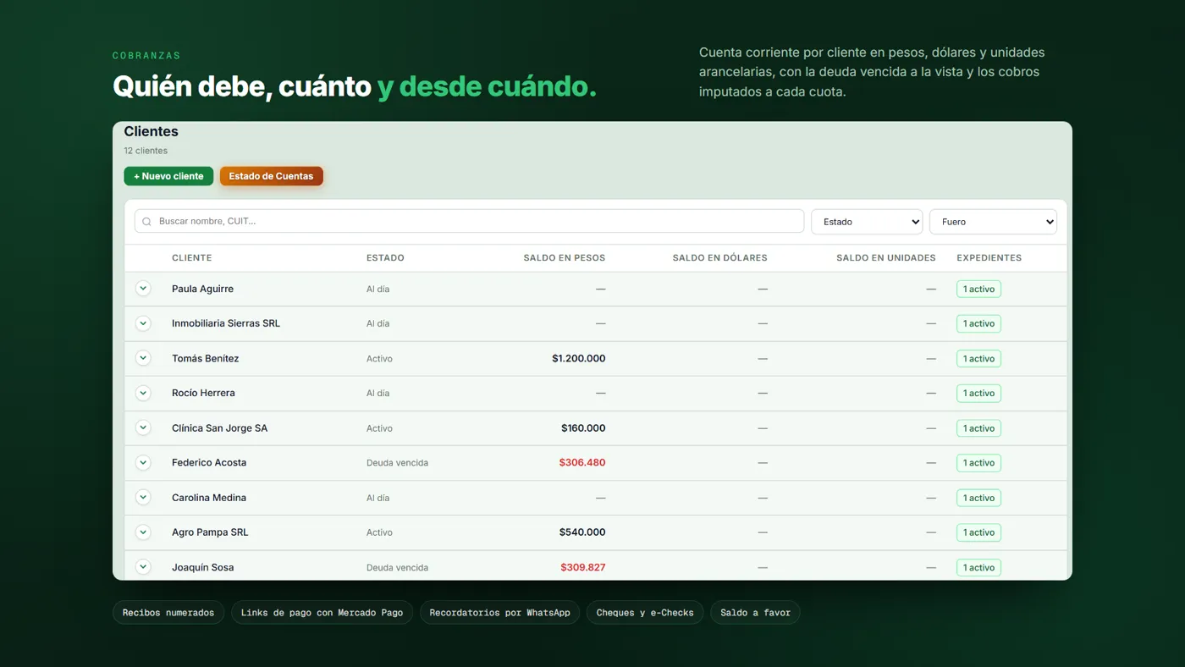Expand the Tomás Benítez row
The width and height of the screenshot is (1185, 667).
click(x=143, y=358)
